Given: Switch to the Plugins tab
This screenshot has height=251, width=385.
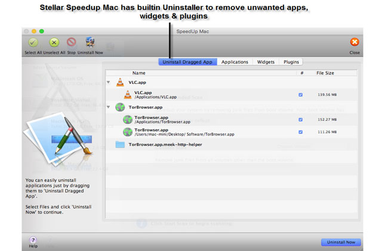Looking at the screenshot, I should click(291, 62).
